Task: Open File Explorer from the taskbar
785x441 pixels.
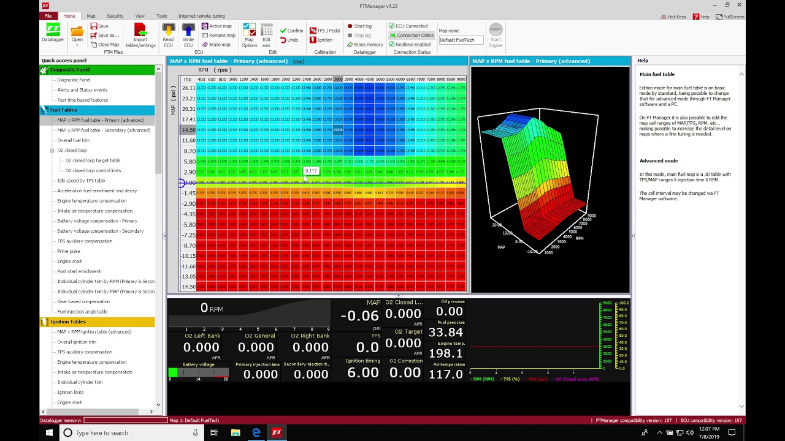Action: pos(235,432)
